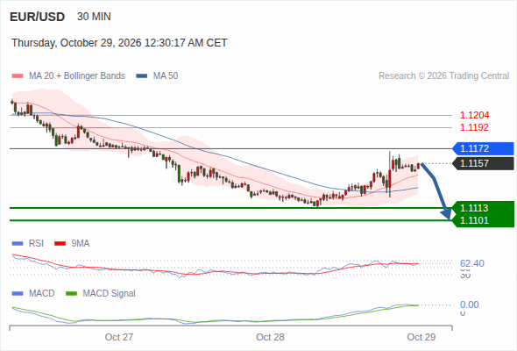Click the green 1.1101 support price tag
Image resolution: width=517 pixels, height=351 pixels.
click(483, 220)
